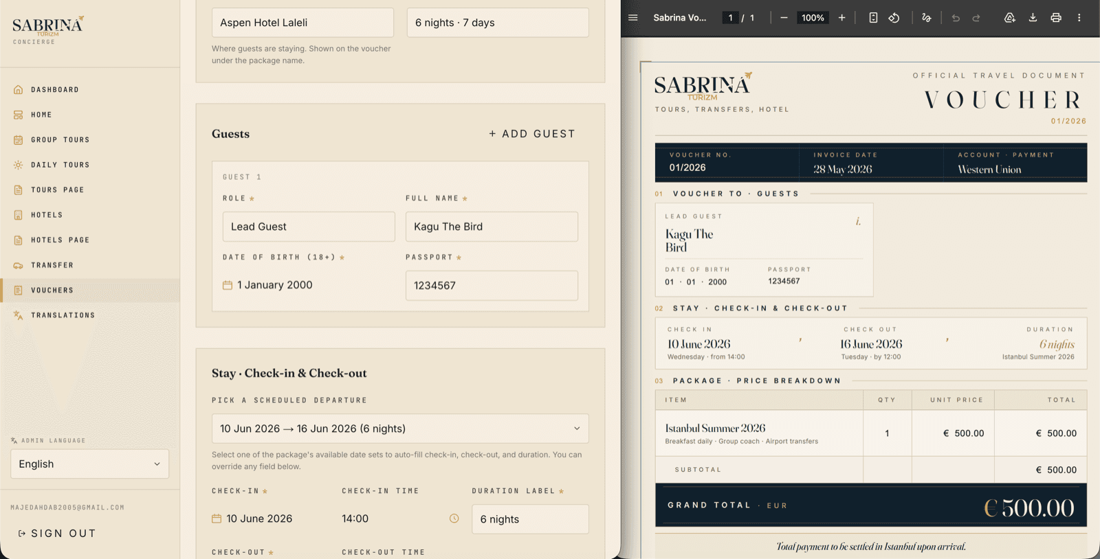Open Hotels Page sidebar item
This screenshot has height=559, width=1100.
coord(90,240)
